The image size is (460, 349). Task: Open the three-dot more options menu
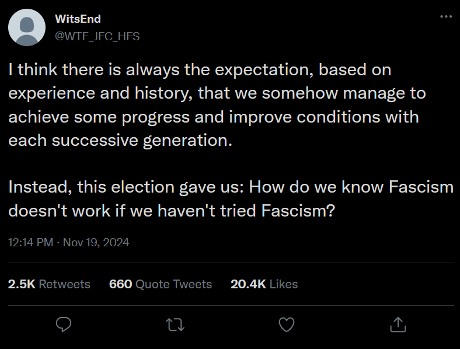(446, 16)
